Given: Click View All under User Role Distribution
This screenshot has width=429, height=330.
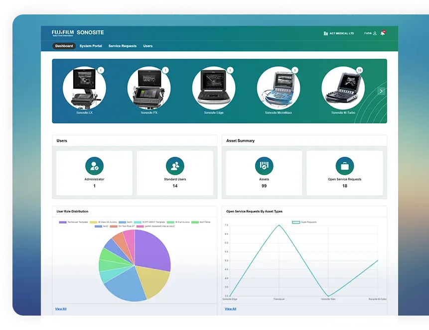Looking at the screenshot, I should pos(61,309).
